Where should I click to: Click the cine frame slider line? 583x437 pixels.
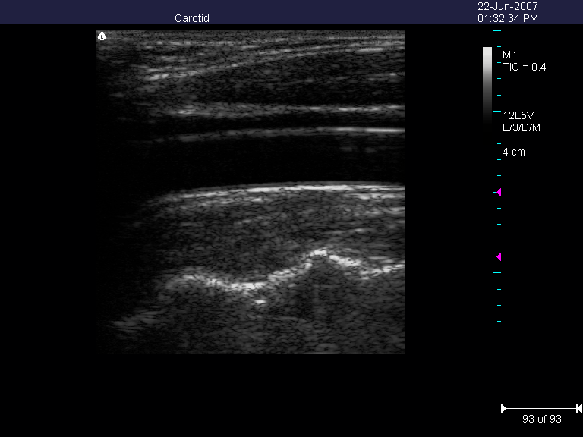540,409
